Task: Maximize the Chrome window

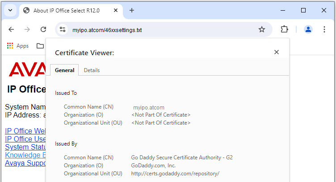Action: coord(303,10)
